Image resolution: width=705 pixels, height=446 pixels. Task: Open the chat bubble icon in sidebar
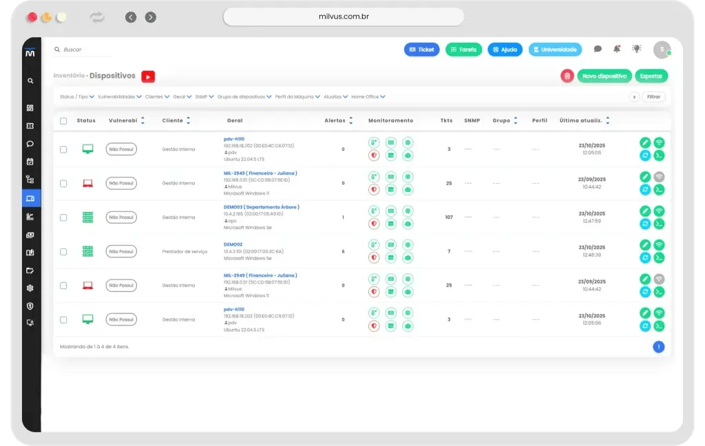point(30,144)
